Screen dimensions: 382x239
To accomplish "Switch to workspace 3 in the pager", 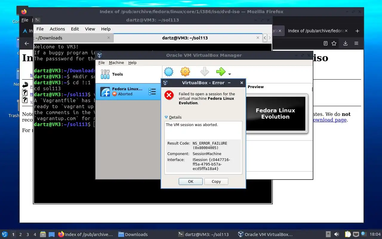I will [x=28, y=235].
